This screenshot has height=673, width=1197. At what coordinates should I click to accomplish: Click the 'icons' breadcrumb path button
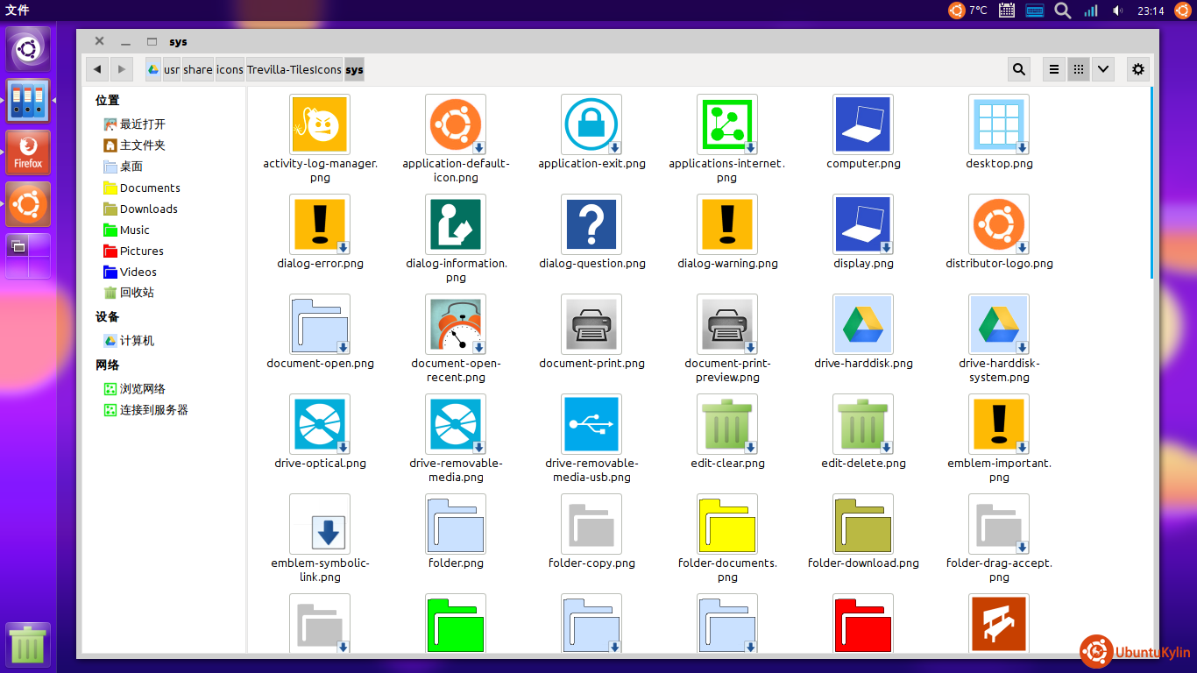pos(230,69)
